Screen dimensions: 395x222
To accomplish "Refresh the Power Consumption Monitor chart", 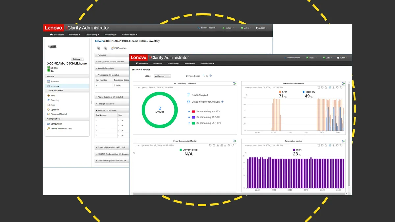I will click(233, 145).
